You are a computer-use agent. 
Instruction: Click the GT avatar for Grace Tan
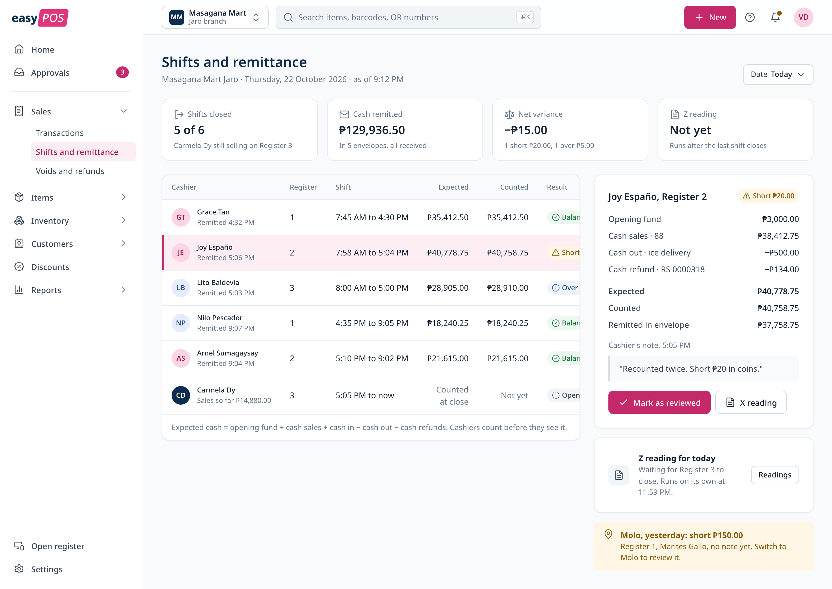[181, 217]
